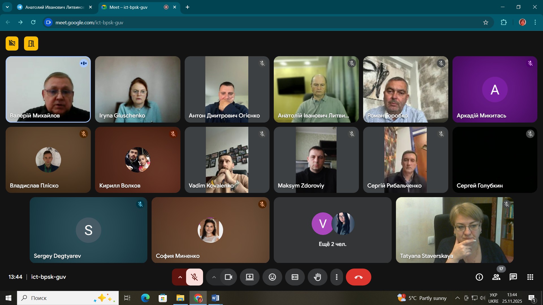543x305 pixels.
Task: Click the raise hand button
Action: click(x=317, y=277)
